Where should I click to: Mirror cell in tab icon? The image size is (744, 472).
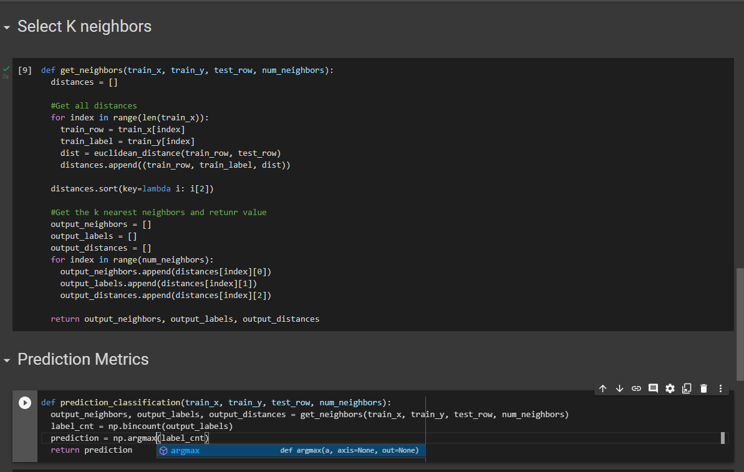(687, 388)
